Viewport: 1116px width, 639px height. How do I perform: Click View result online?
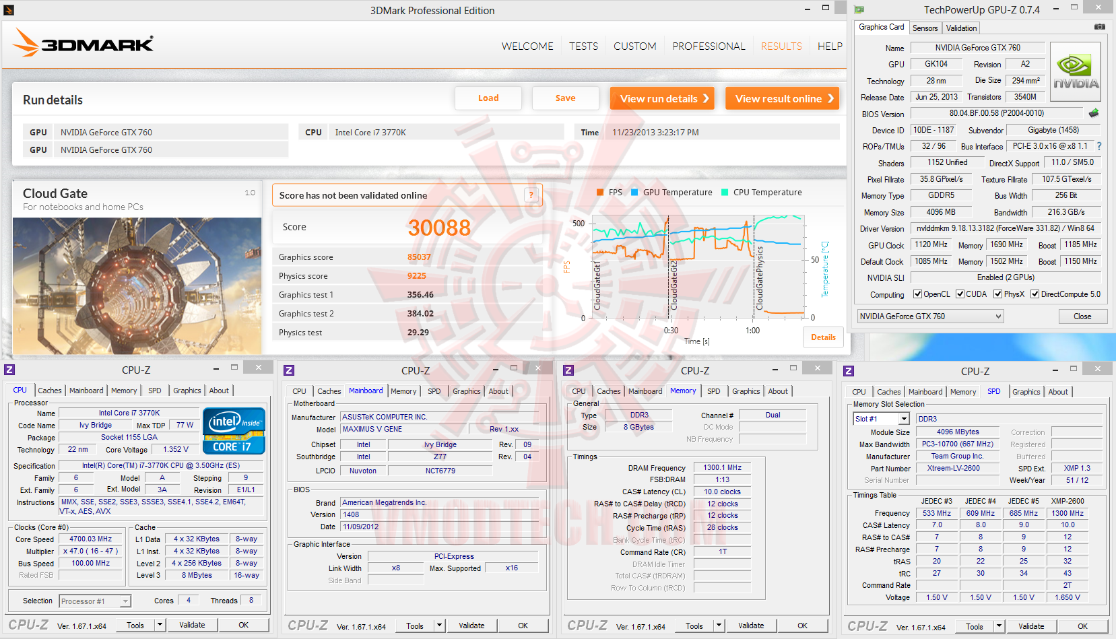(782, 98)
